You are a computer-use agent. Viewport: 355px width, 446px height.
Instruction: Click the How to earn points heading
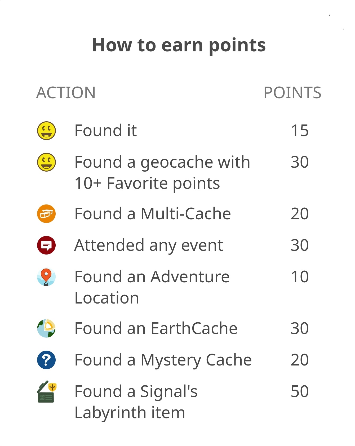[x=179, y=45]
